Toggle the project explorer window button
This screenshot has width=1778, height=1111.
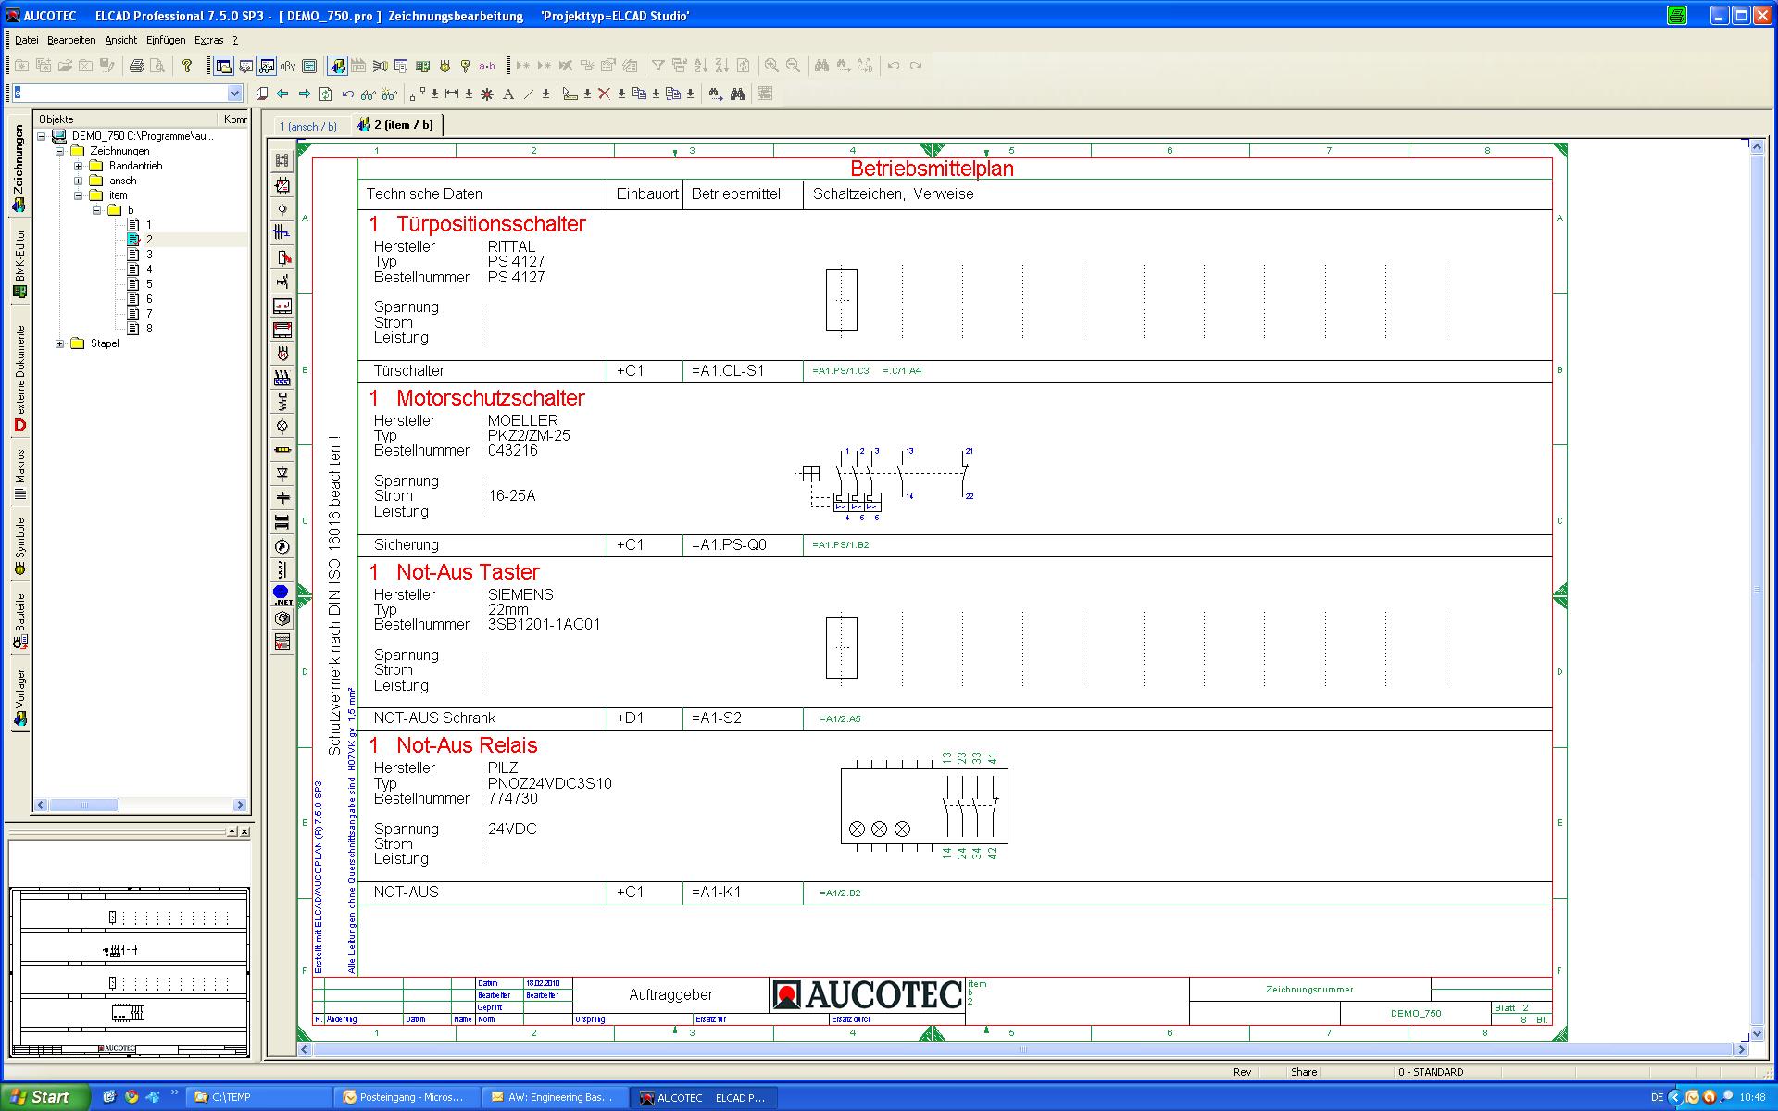[x=224, y=66]
